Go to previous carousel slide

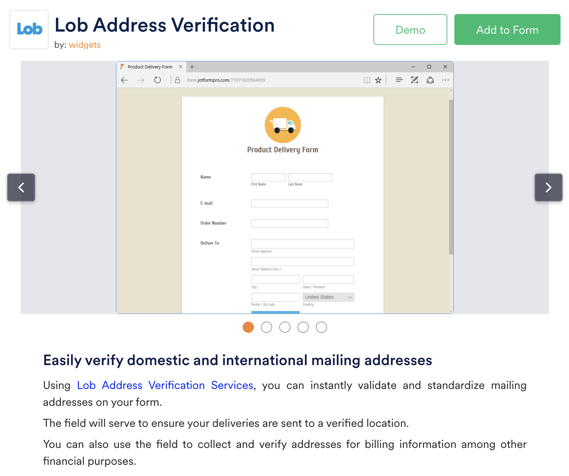point(21,187)
